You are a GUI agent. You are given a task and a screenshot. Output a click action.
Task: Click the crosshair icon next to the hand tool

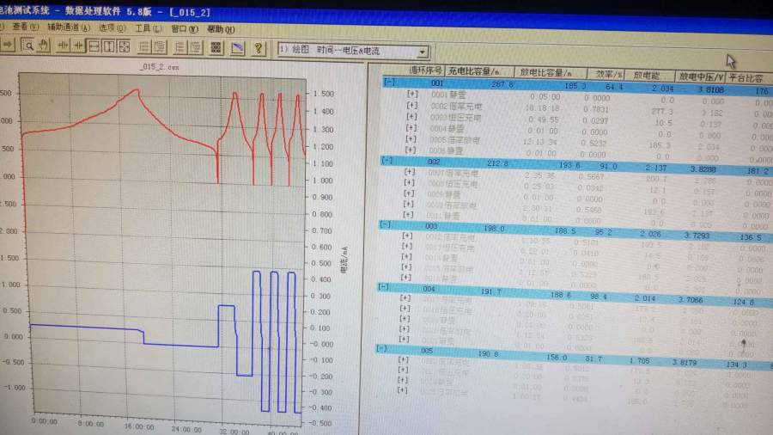tap(63, 46)
